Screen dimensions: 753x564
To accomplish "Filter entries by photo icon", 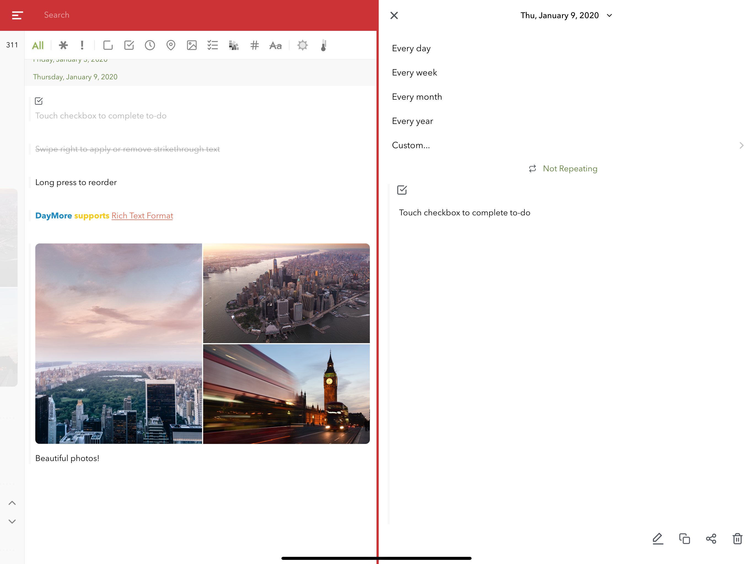I will point(192,45).
